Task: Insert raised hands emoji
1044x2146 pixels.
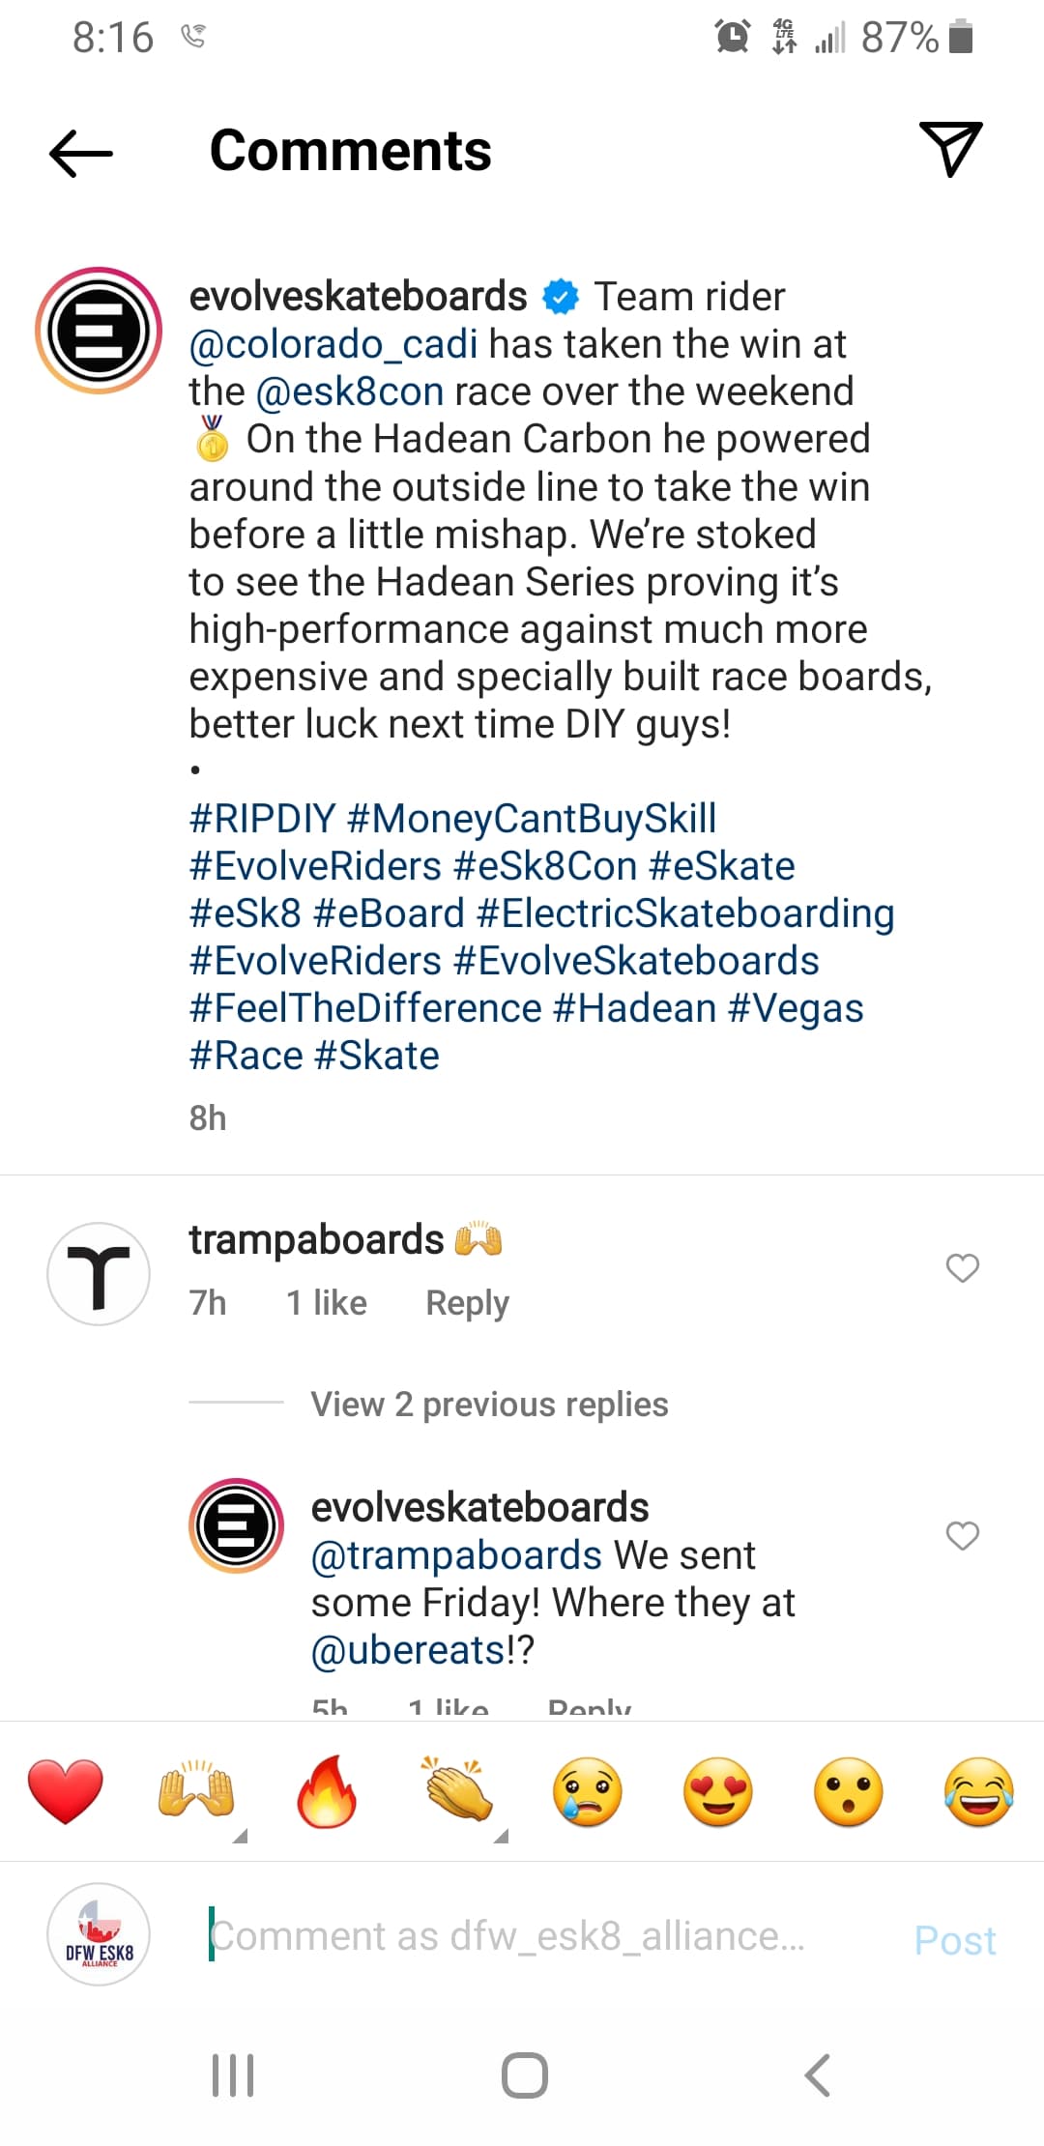Action: pyautogui.click(x=195, y=1791)
